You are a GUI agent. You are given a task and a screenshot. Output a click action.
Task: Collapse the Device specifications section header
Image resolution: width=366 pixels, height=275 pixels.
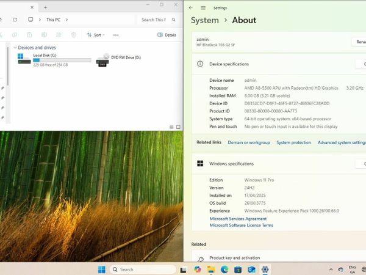pyautogui.click(x=279, y=64)
